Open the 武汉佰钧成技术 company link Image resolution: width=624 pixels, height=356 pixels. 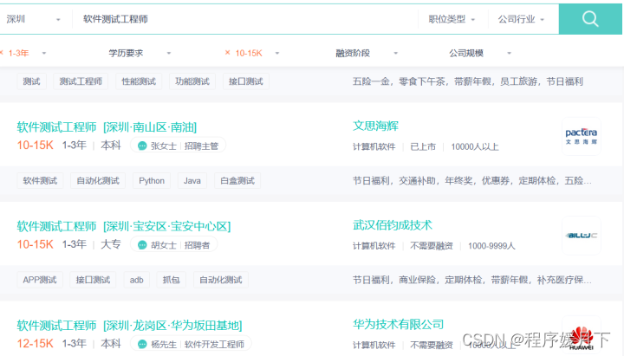[x=393, y=225]
